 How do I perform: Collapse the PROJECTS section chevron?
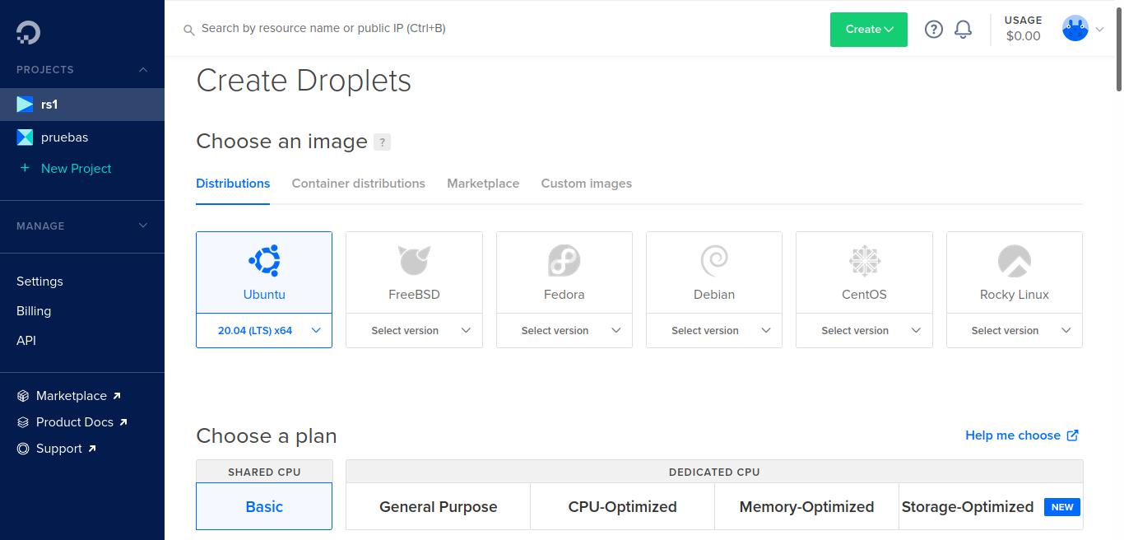point(143,70)
